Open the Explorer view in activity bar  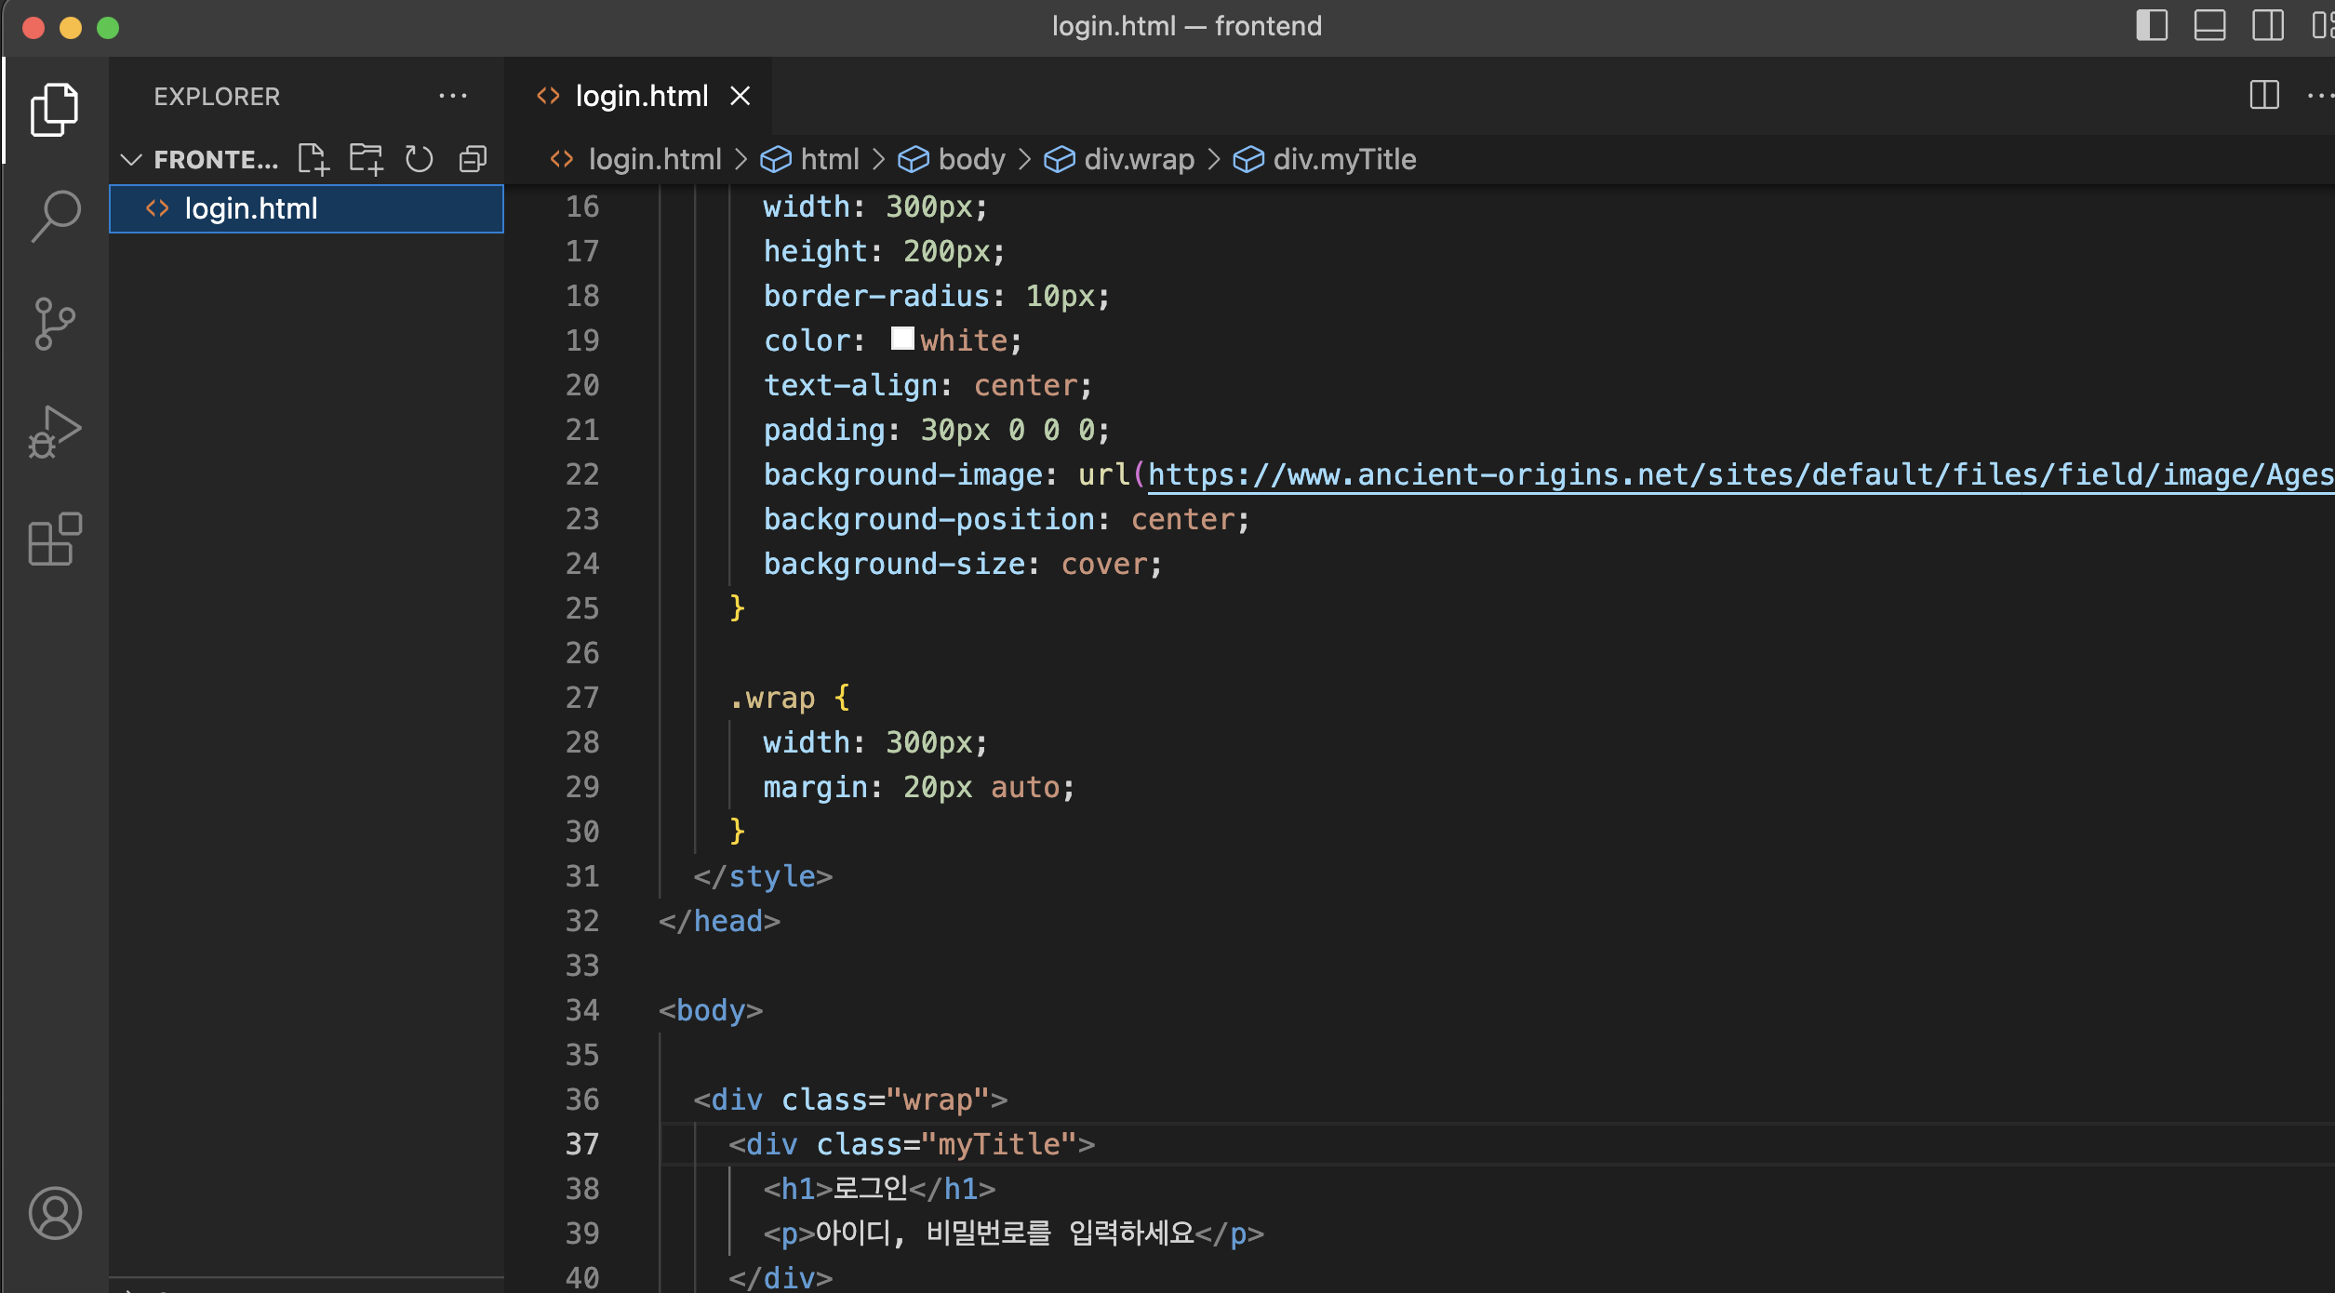tap(55, 110)
